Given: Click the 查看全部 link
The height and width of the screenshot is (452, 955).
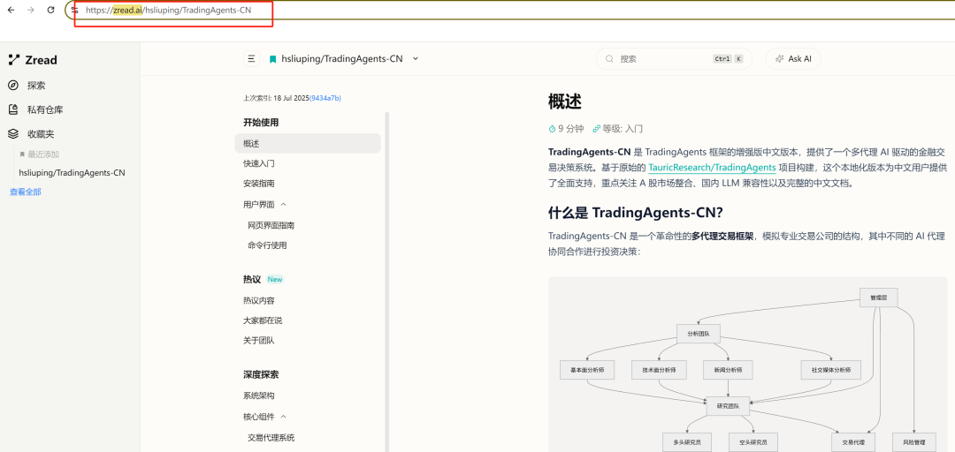Looking at the screenshot, I should pos(26,192).
